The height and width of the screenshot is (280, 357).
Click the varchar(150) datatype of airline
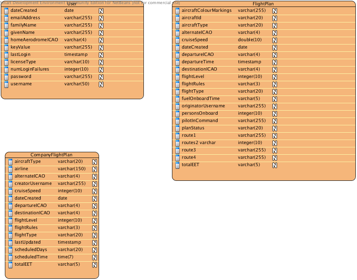coord(71,169)
